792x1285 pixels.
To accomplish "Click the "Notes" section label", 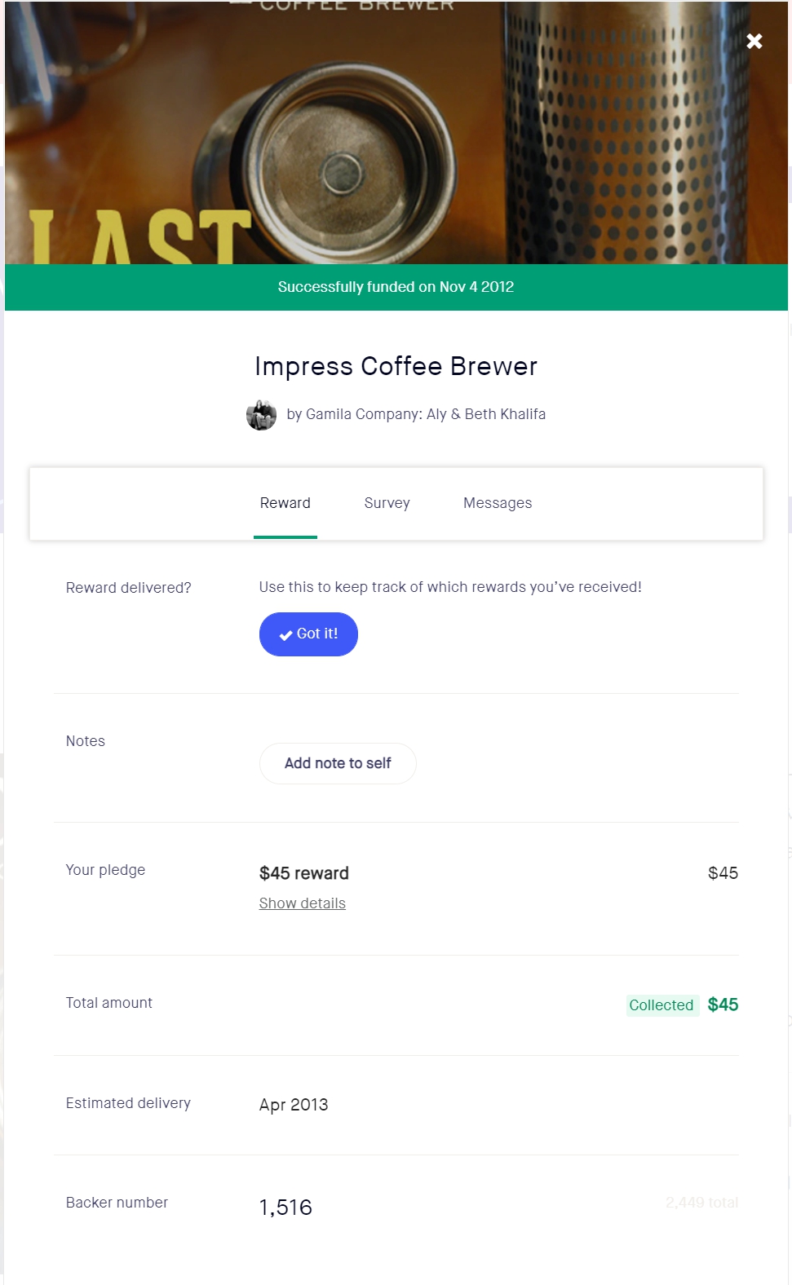I will click(x=86, y=741).
